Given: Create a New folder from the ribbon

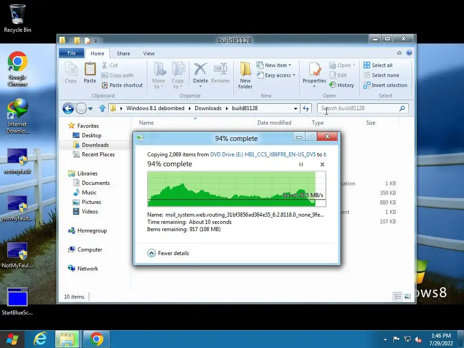Looking at the screenshot, I should (x=245, y=76).
